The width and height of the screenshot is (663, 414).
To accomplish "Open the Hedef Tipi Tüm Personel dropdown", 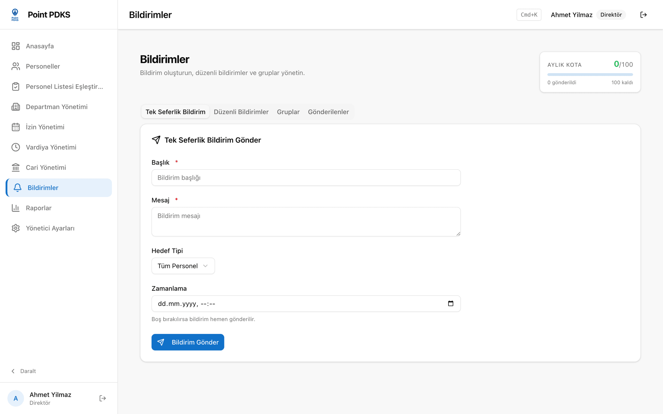I will point(183,266).
